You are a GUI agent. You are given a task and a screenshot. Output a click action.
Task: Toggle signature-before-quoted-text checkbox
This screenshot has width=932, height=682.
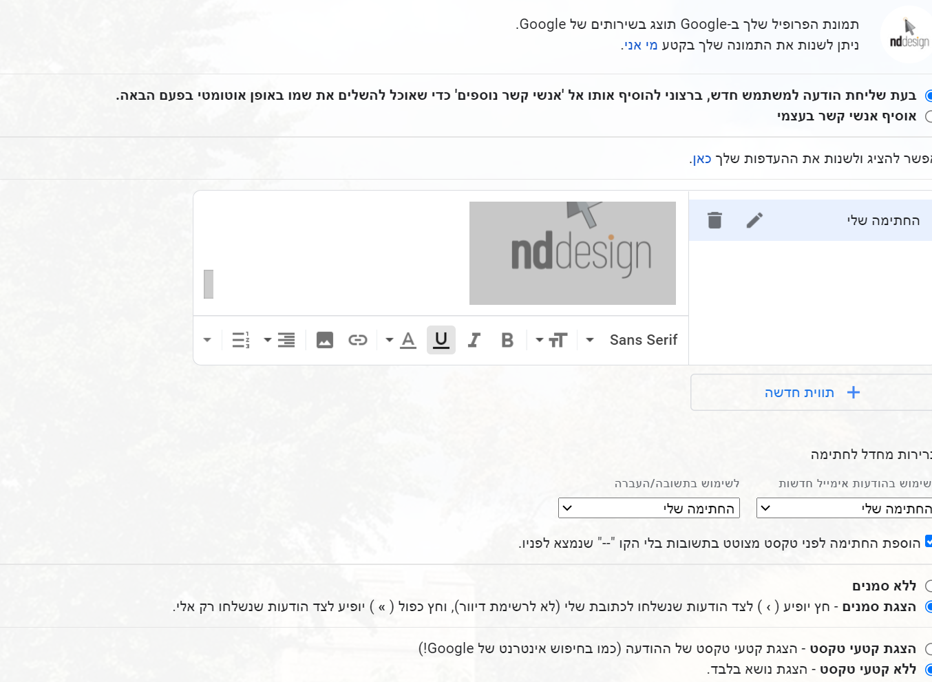[929, 542]
